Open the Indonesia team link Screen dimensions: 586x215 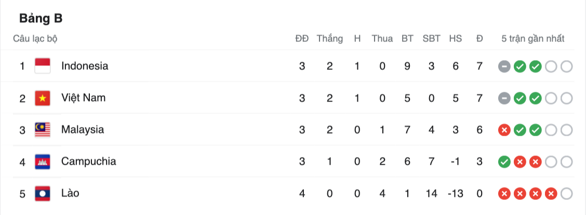pyautogui.click(x=85, y=66)
